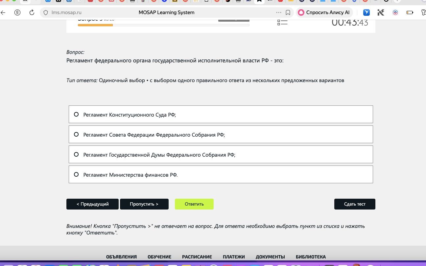Click the orange test progress bar
This screenshot has width=426, height=266.
coord(163,25)
